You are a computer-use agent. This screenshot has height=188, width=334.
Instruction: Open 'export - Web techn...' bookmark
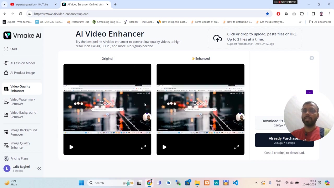pos(17,22)
